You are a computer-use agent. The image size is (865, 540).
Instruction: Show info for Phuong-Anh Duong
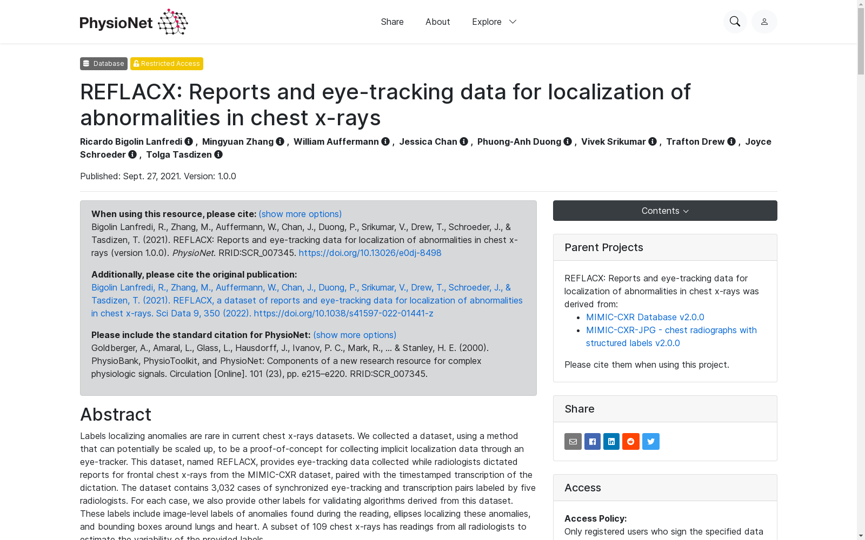point(568,141)
